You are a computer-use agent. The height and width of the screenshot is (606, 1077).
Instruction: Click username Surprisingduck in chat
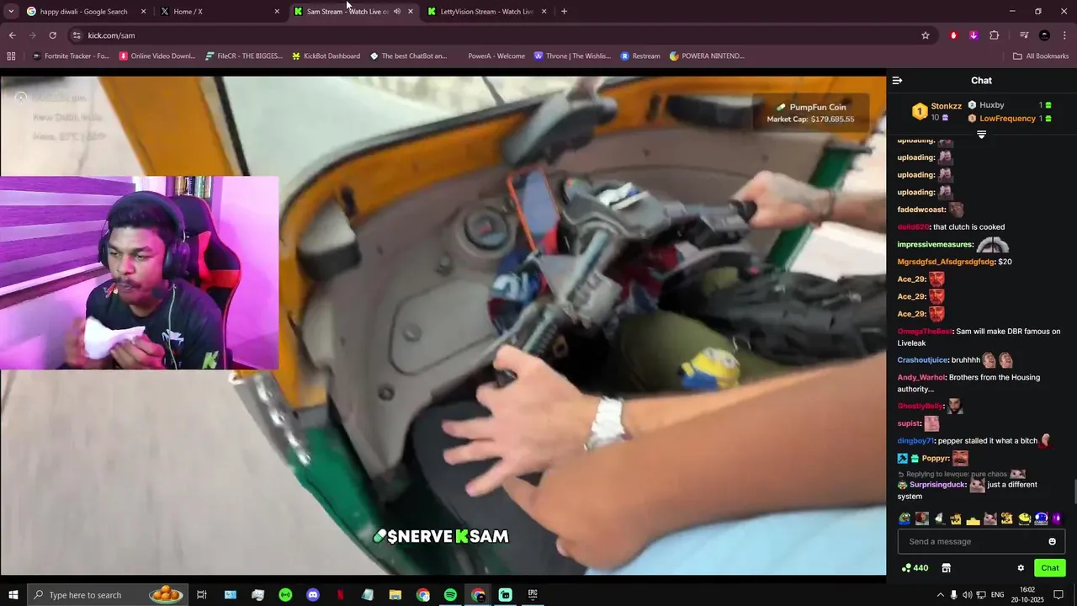pos(938,485)
